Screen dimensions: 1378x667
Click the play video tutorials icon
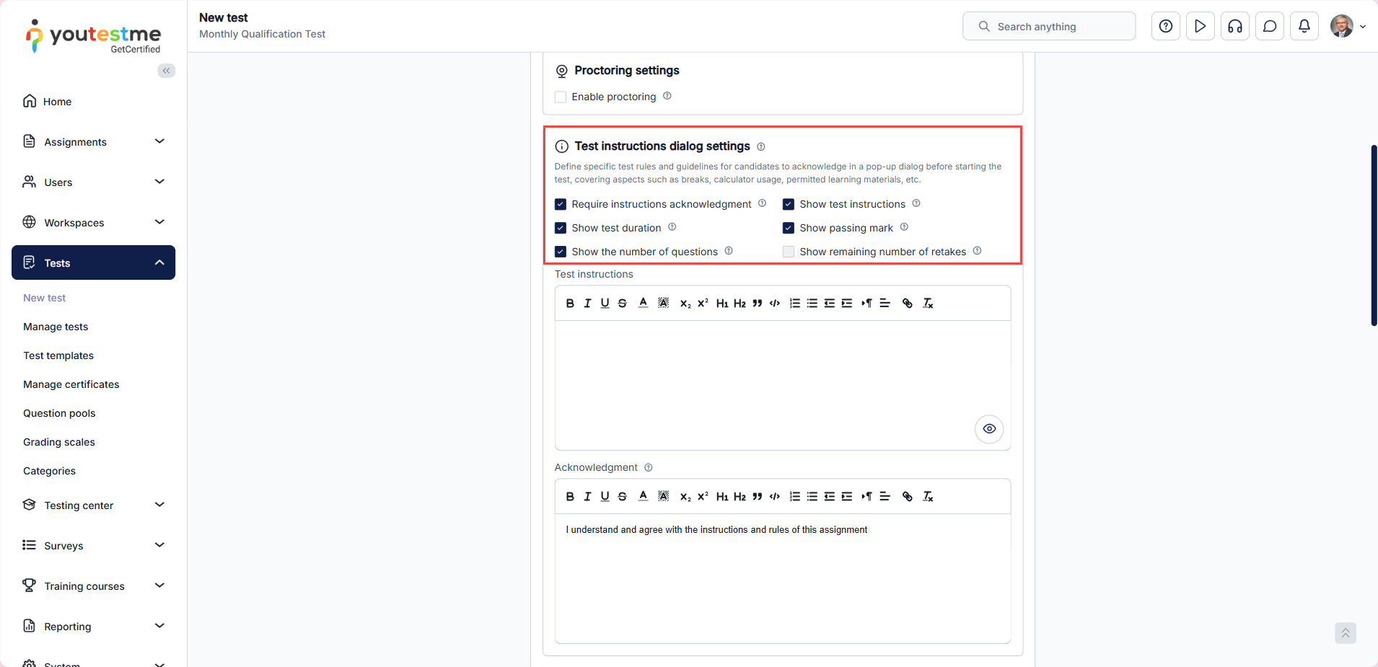pos(1200,27)
